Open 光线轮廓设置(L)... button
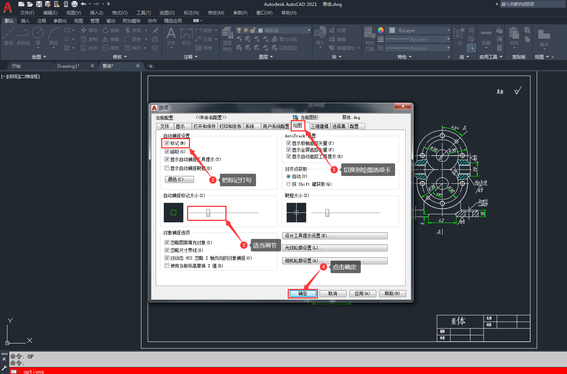The height and width of the screenshot is (374, 567). click(335, 248)
